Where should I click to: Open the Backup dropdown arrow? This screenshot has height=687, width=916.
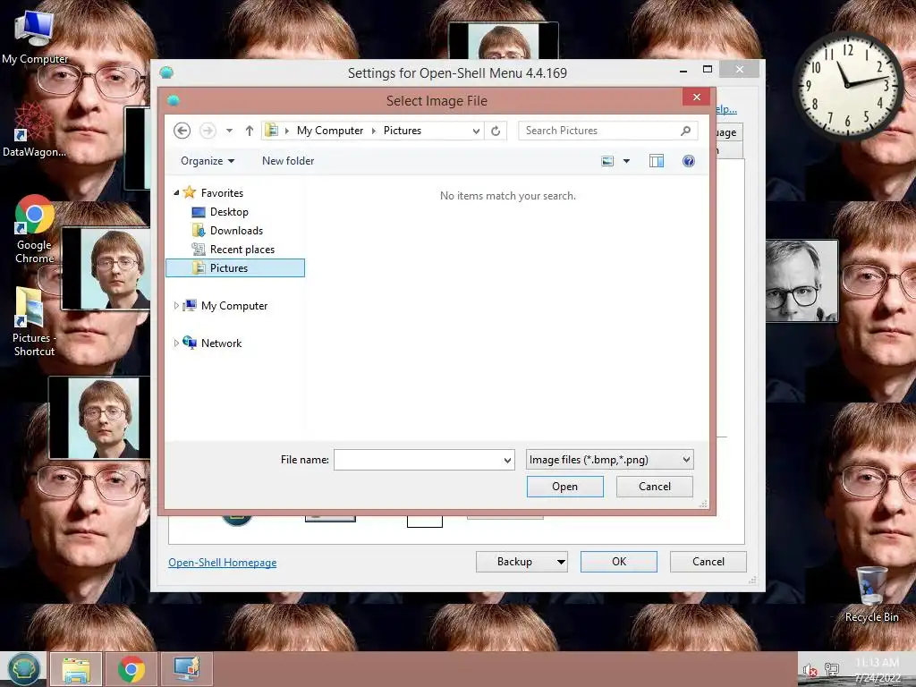click(x=561, y=562)
